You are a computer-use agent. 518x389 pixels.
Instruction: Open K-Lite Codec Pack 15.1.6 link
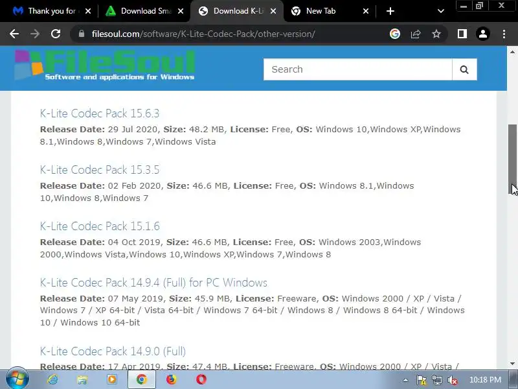(x=100, y=226)
